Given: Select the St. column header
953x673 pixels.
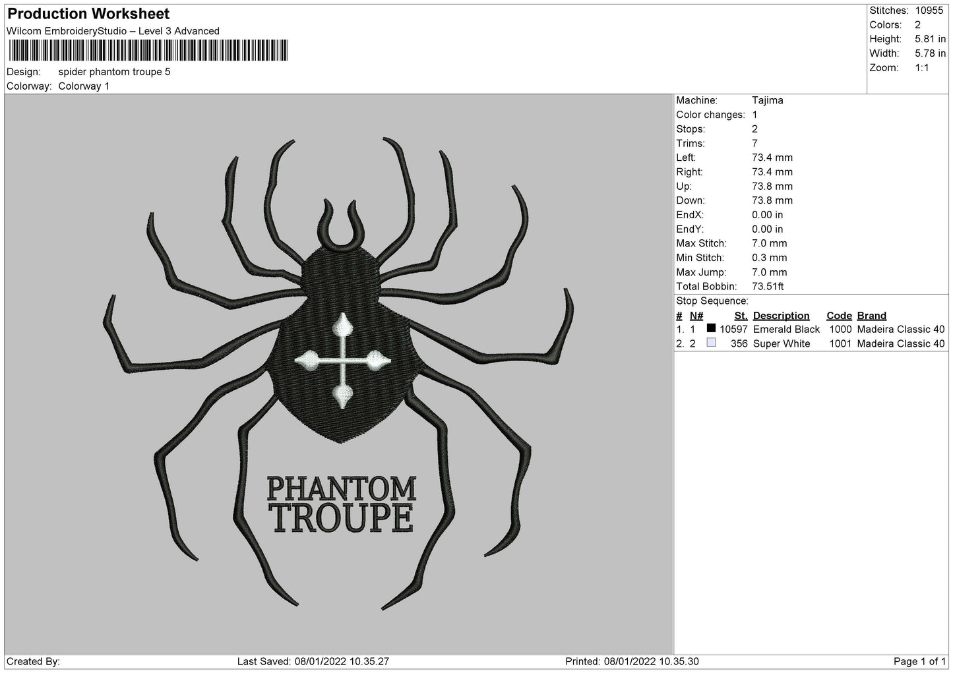Looking at the screenshot, I should (741, 316).
